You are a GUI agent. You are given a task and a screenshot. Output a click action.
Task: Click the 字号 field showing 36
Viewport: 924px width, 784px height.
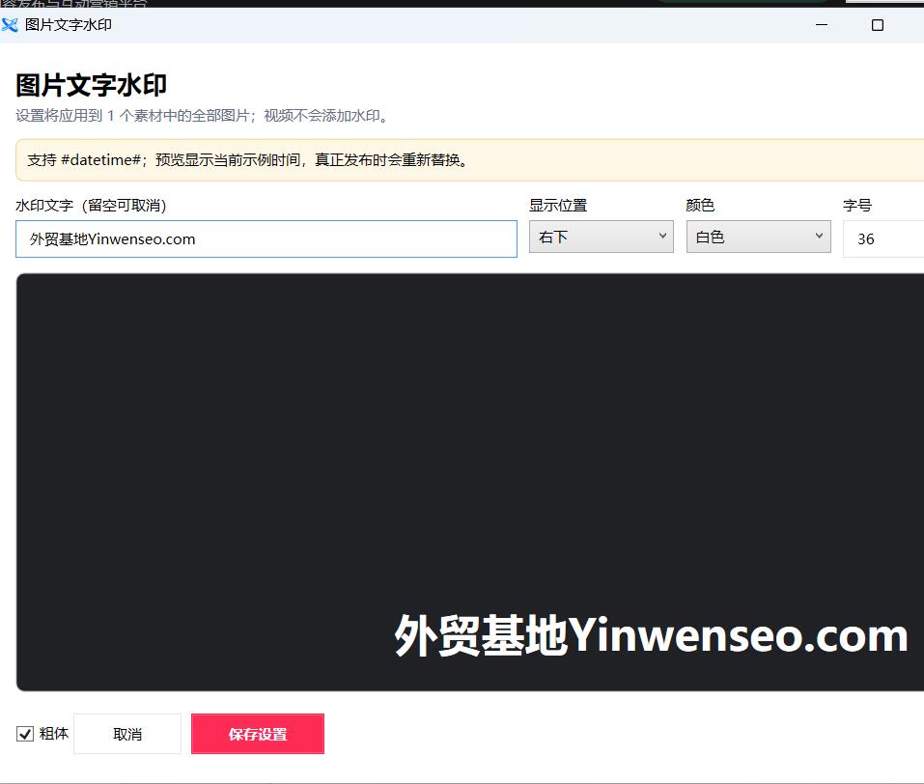[x=883, y=238]
